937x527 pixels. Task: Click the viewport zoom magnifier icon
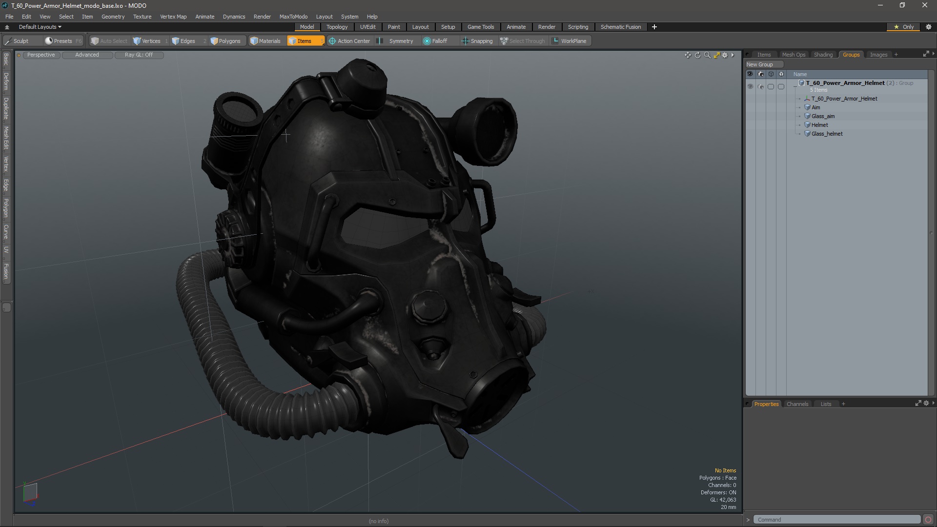point(707,55)
